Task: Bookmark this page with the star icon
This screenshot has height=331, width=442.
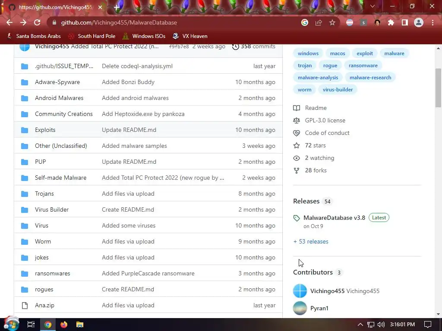Action: coord(332,22)
